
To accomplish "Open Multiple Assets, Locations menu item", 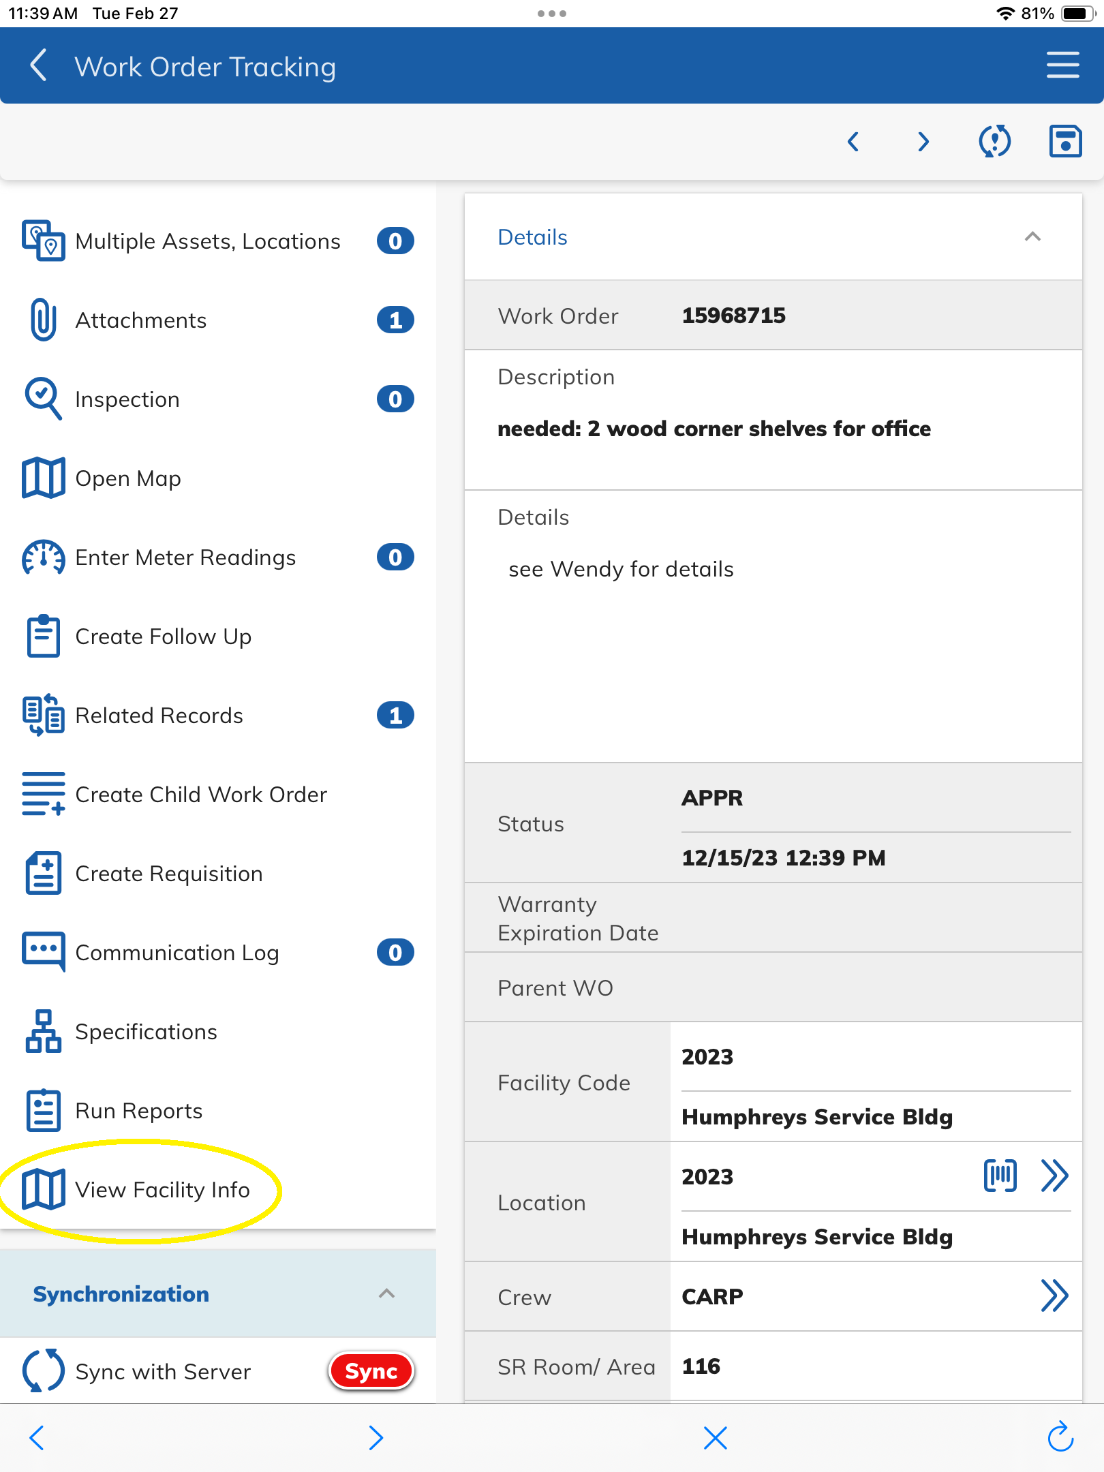I will 218,241.
